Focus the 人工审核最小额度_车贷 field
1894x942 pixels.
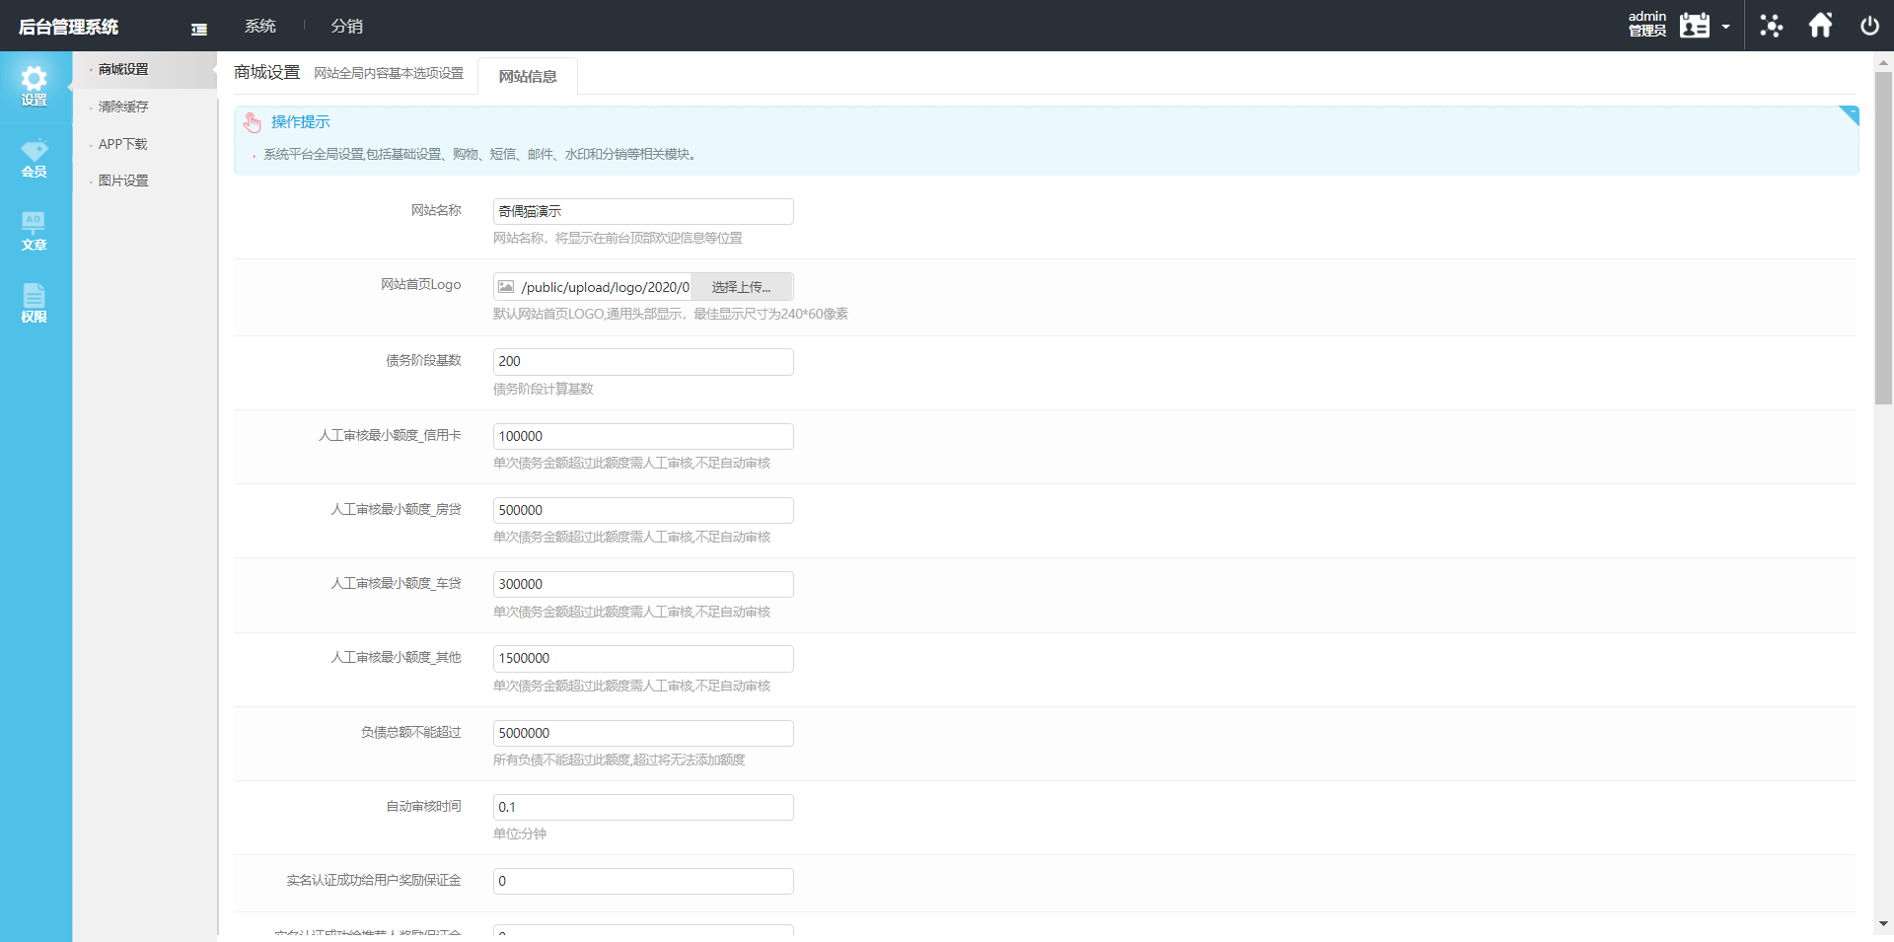tap(643, 584)
